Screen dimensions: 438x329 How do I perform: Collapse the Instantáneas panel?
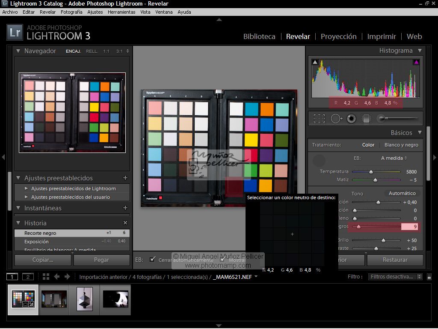pyautogui.click(x=18, y=208)
